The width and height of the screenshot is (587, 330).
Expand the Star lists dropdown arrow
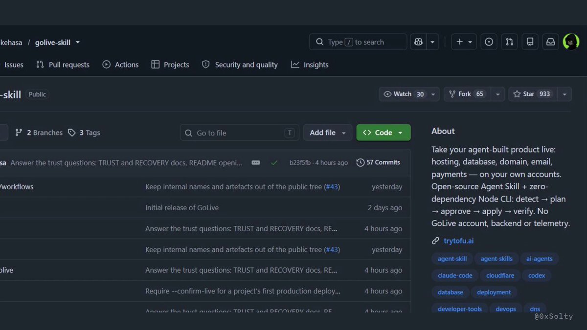click(x=564, y=94)
